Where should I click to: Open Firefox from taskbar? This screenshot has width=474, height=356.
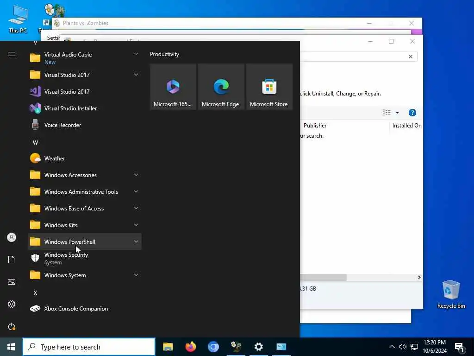click(190, 347)
